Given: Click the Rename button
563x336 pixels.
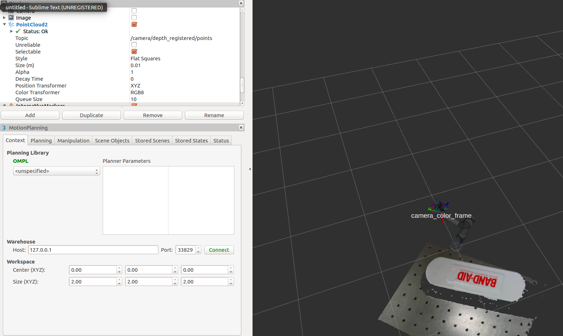Looking at the screenshot, I should coord(214,115).
